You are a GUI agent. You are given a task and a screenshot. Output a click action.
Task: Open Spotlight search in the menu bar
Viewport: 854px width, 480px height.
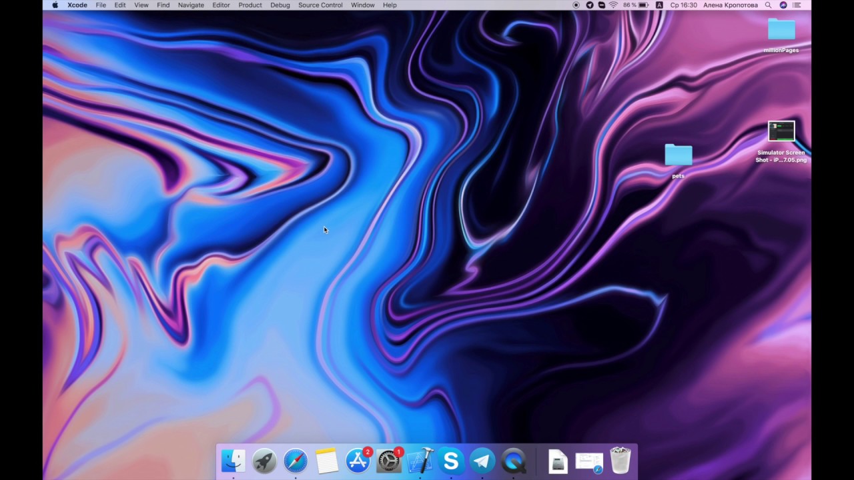[x=769, y=5]
